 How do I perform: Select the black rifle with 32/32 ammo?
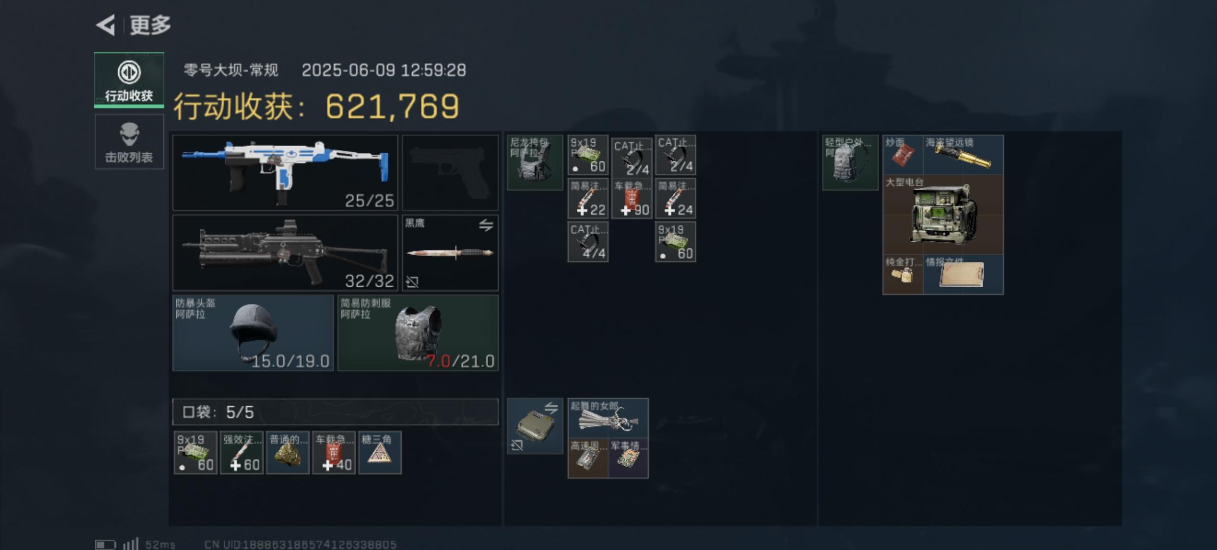[285, 253]
